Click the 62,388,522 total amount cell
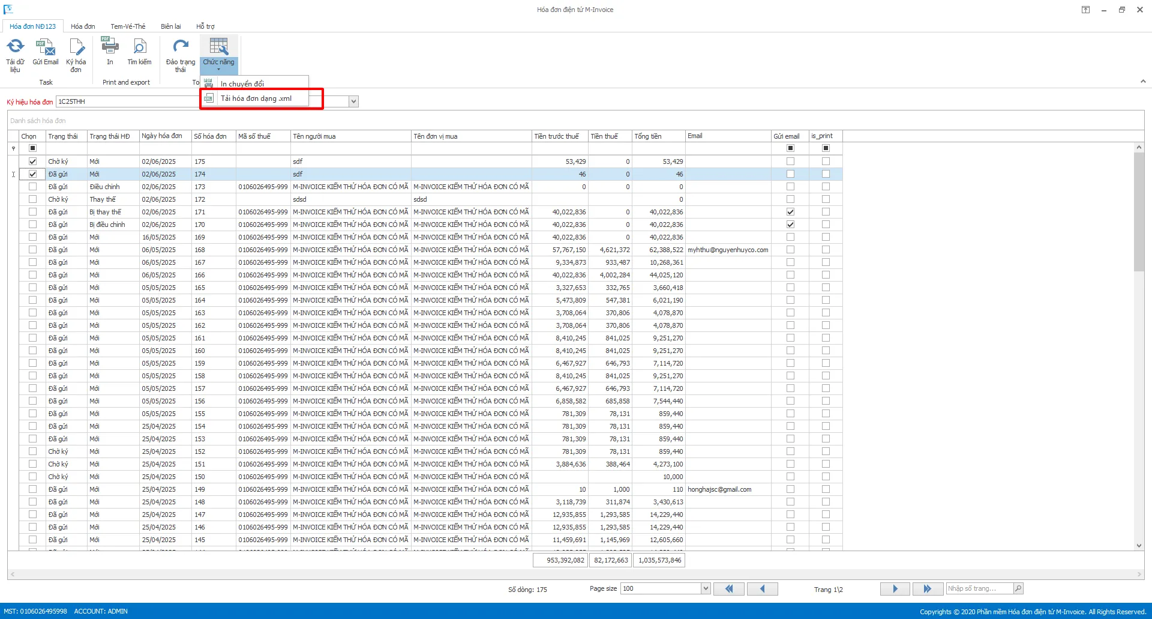 pos(658,250)
